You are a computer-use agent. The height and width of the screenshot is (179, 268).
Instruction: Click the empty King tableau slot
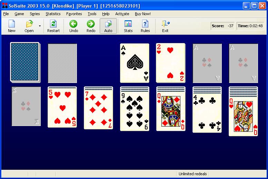coord(26,106)
